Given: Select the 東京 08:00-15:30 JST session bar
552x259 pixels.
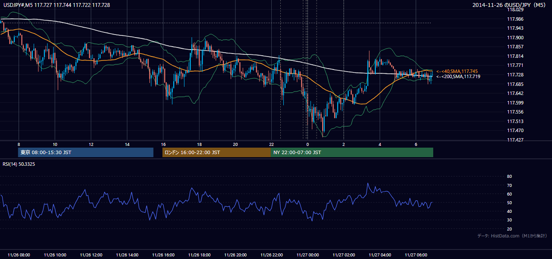Looking at the screenshot, I should coord(86,152).
